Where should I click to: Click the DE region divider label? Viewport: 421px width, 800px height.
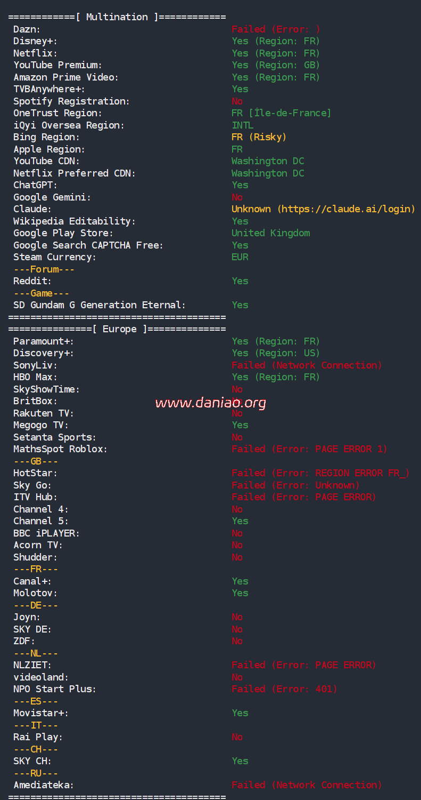coord(36,605)
